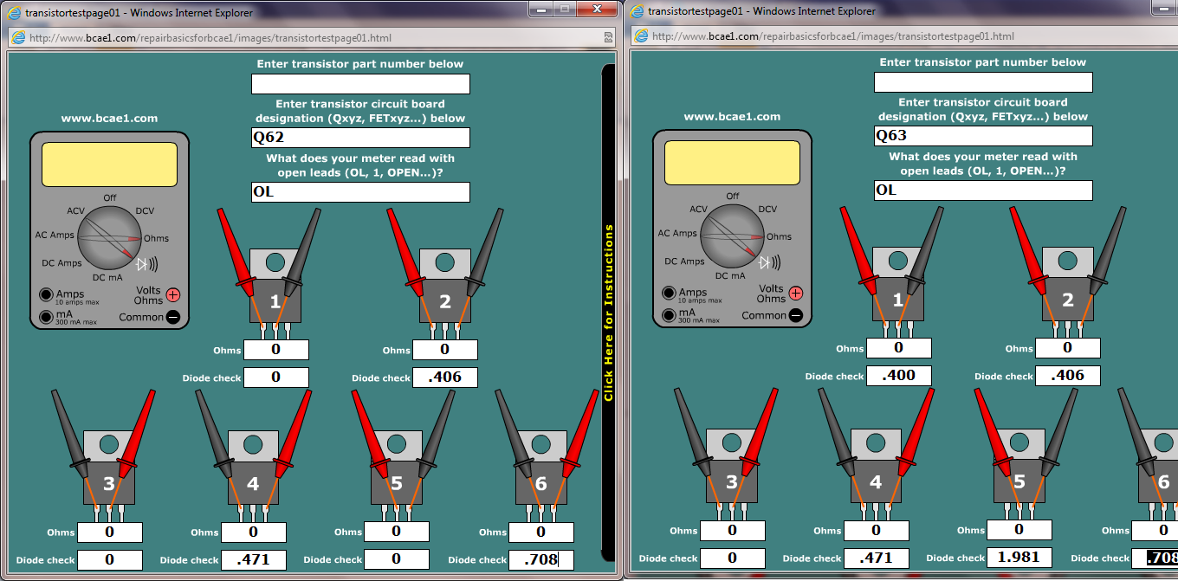
Task: Click Ohms field under transistor 1, right window
Action: coord(899,348)
